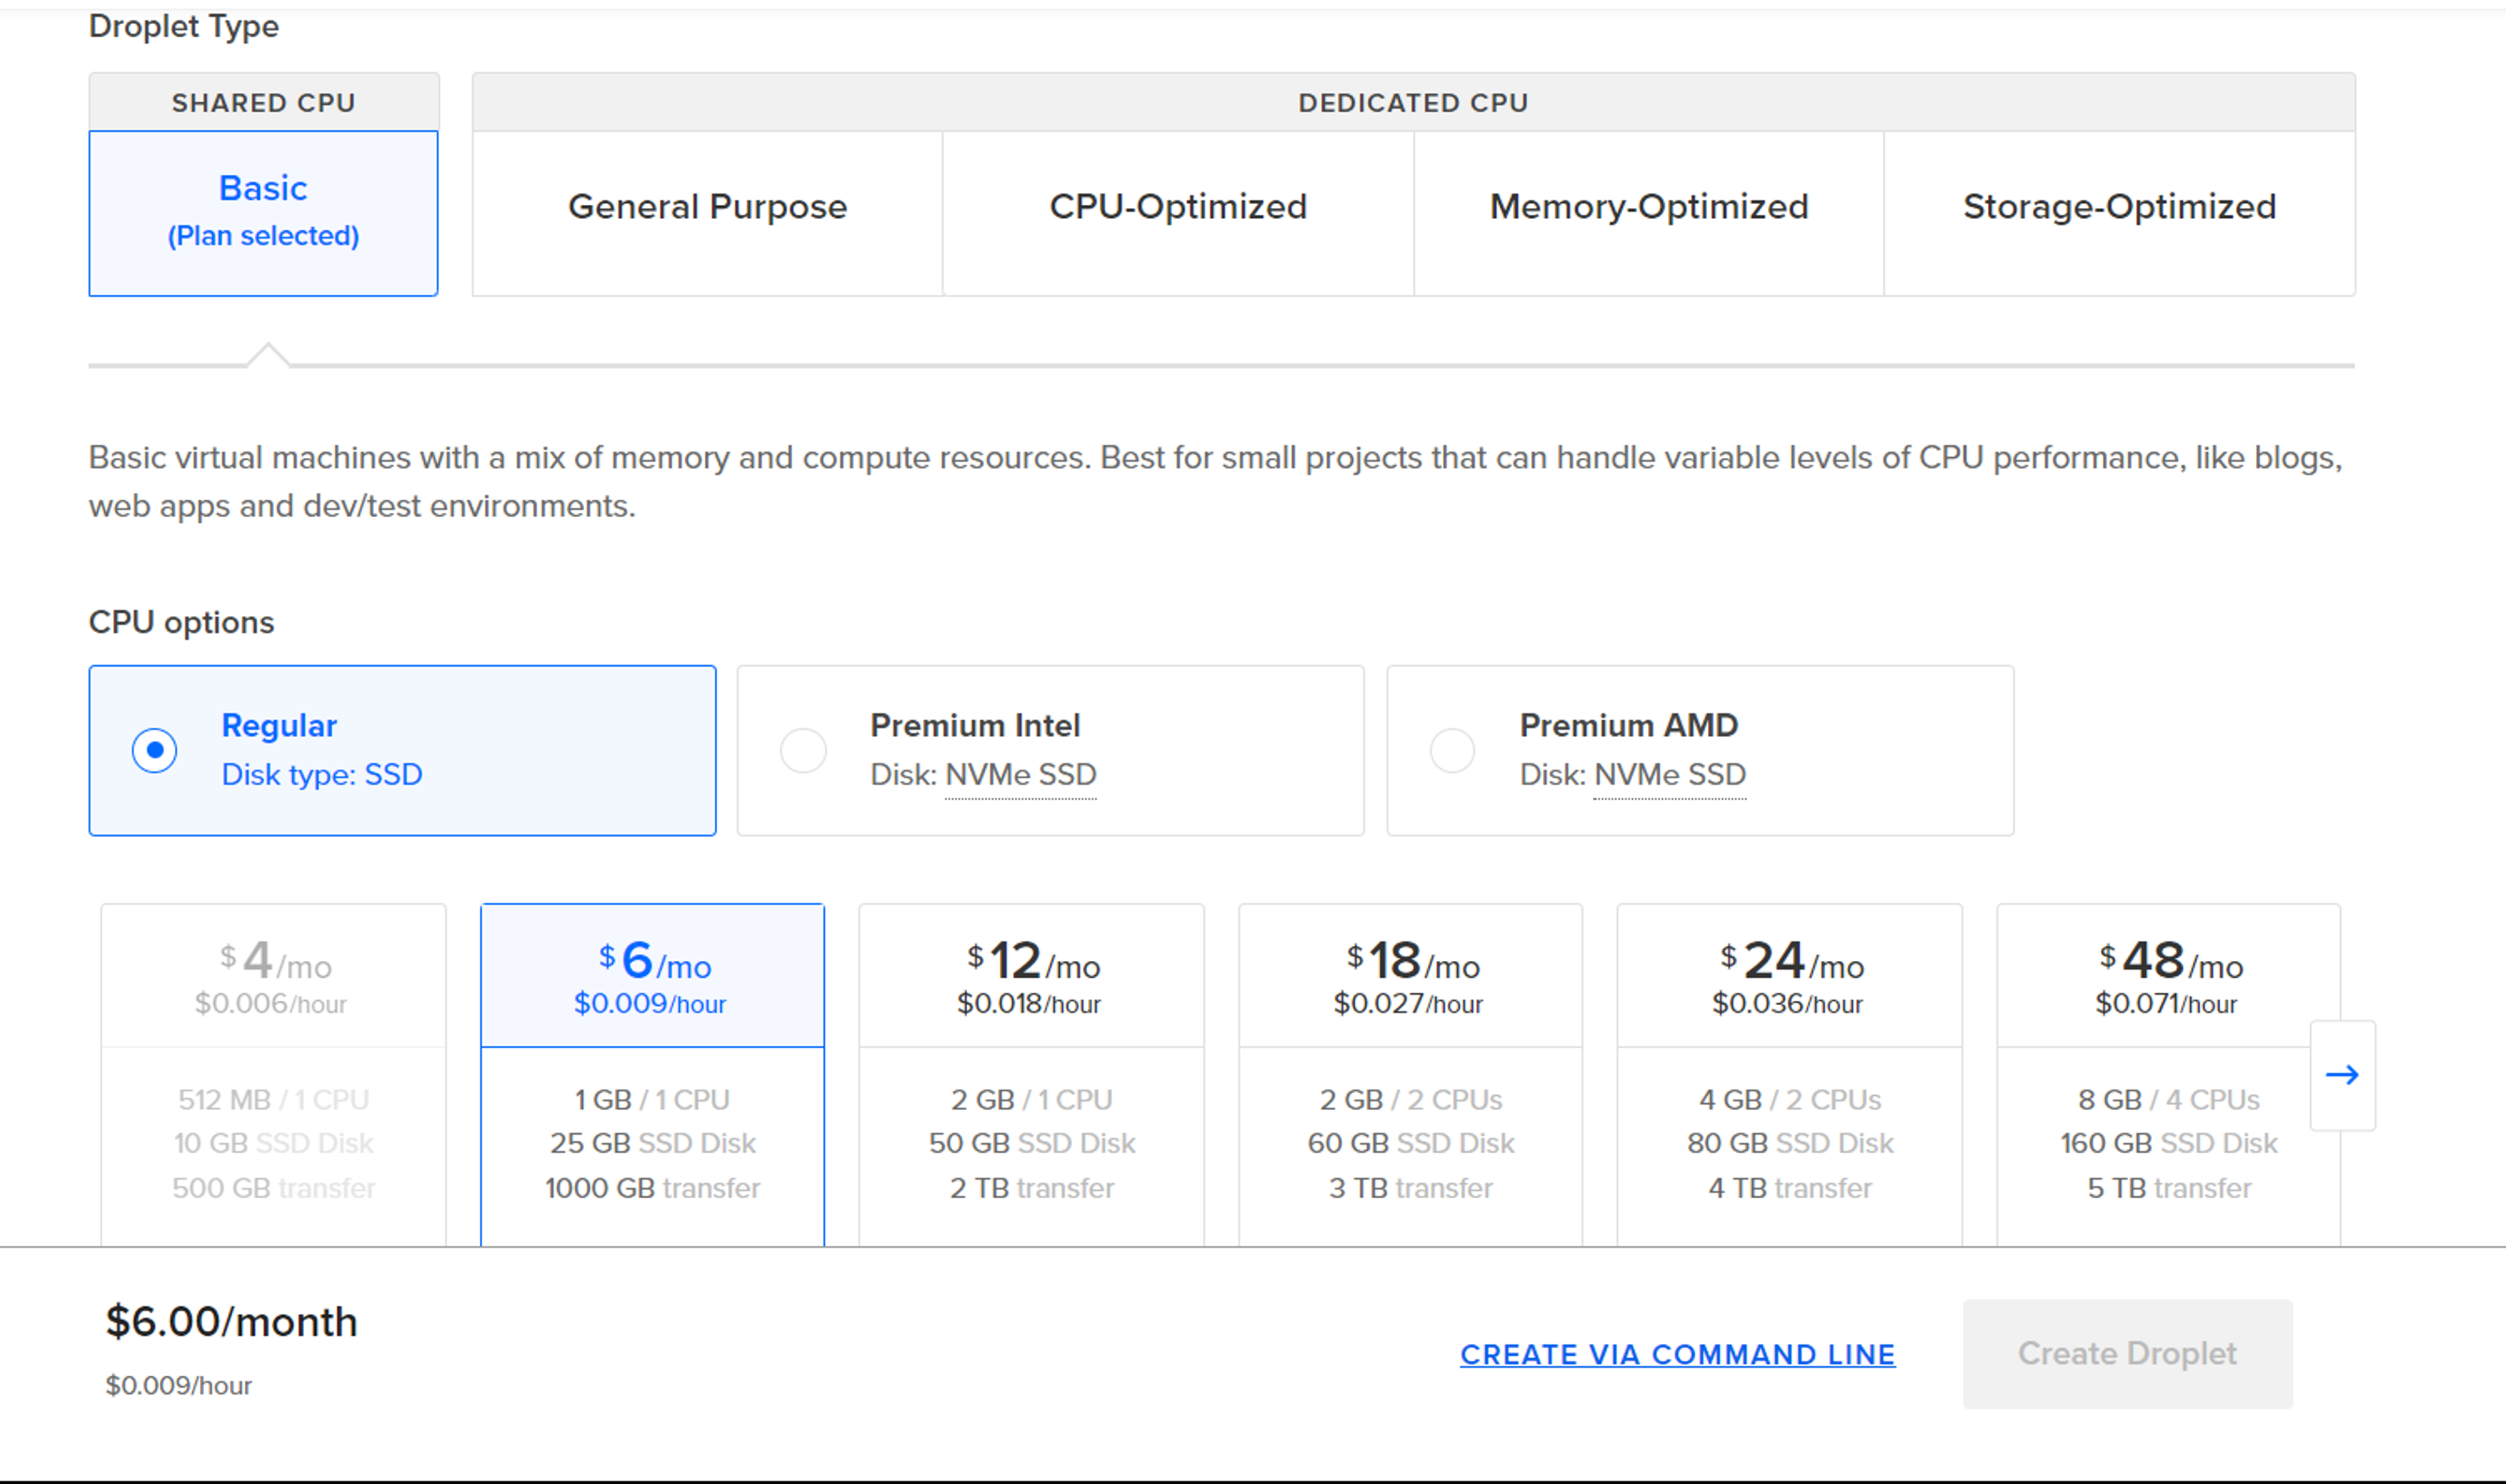Pick the $6/mo 1 GB plan card
The width and height of the screenshot is (2506, 1484).
[652, 1075]
